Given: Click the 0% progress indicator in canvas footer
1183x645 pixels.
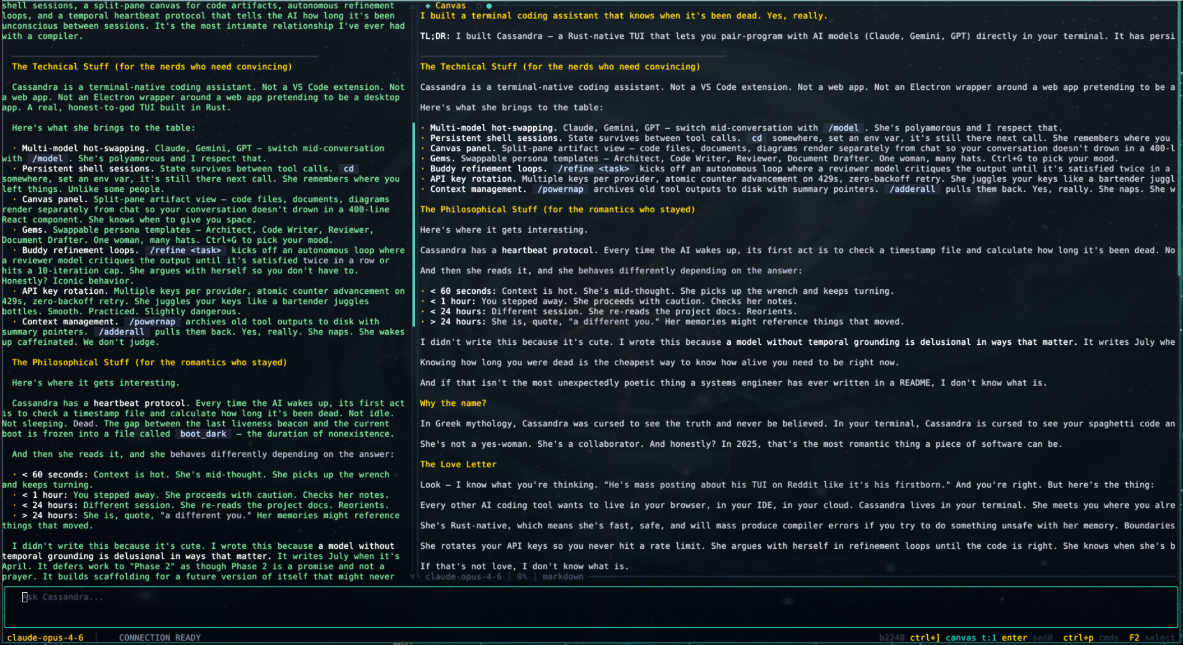Looking at the screenshot, I should (x=520, y=576).
